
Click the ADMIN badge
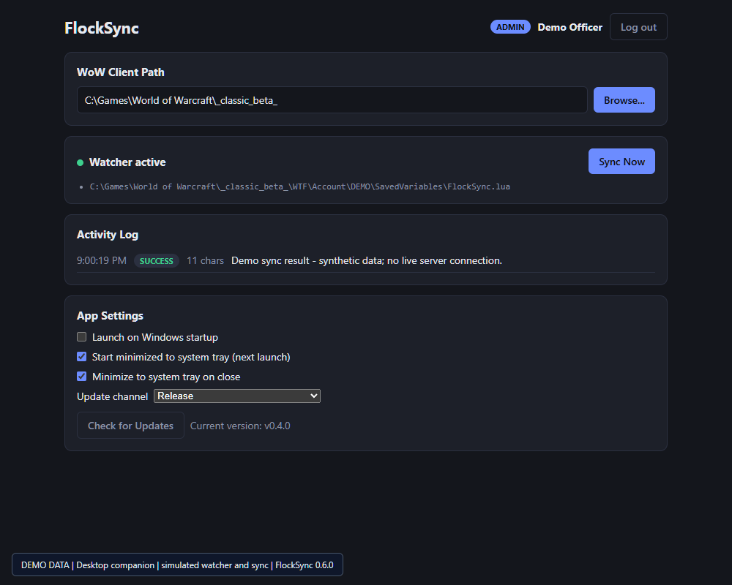pyautogui.click(x=509, y=27)
